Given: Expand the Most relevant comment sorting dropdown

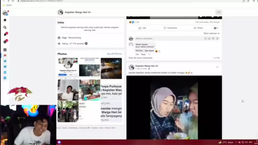Looking at the screenshot, I should tap(211, 33).
